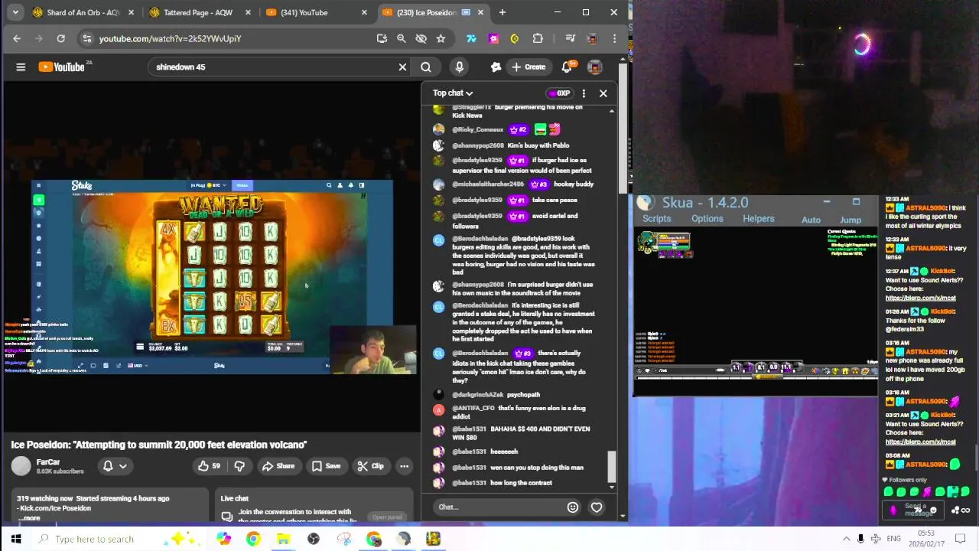Start voice search with the microphone icon
Screen dimensions: 979x551
tap(459, 67)
